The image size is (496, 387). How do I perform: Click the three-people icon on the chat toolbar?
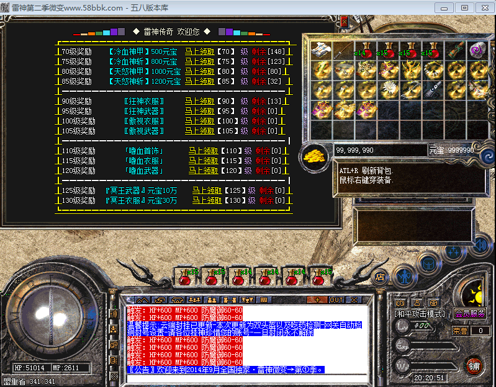[x=194, y=300]
